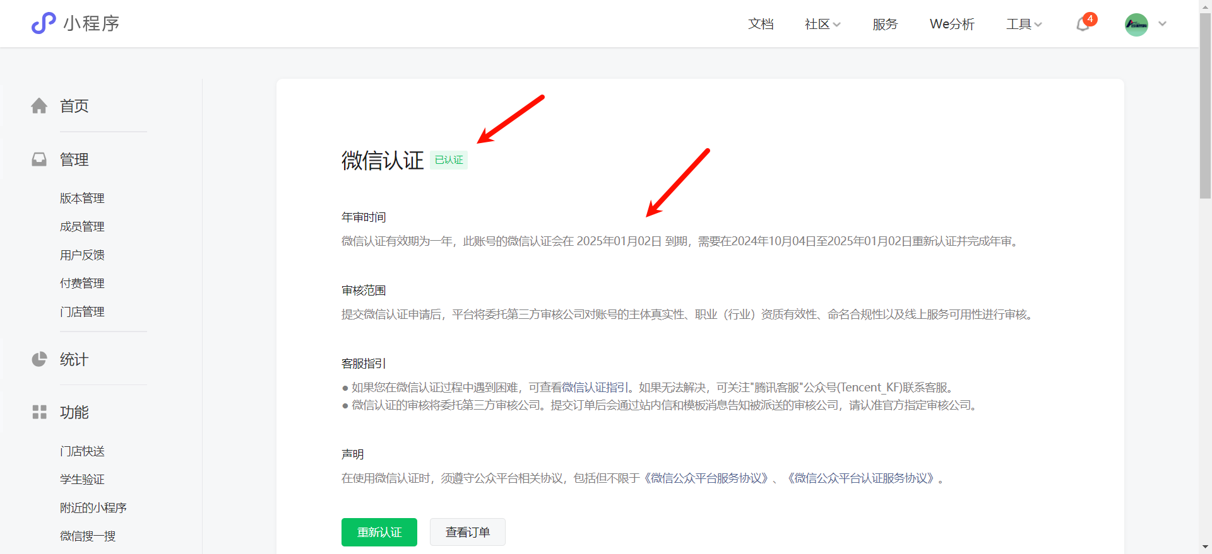Click the 首页 home icon

[39, 106]
